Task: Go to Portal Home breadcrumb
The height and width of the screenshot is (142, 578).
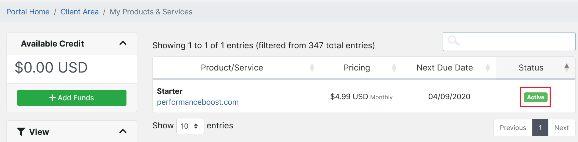Action: point(28,12)
